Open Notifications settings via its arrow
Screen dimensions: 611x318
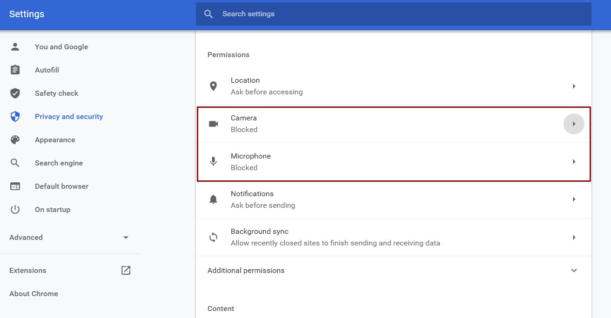[574, 199]
